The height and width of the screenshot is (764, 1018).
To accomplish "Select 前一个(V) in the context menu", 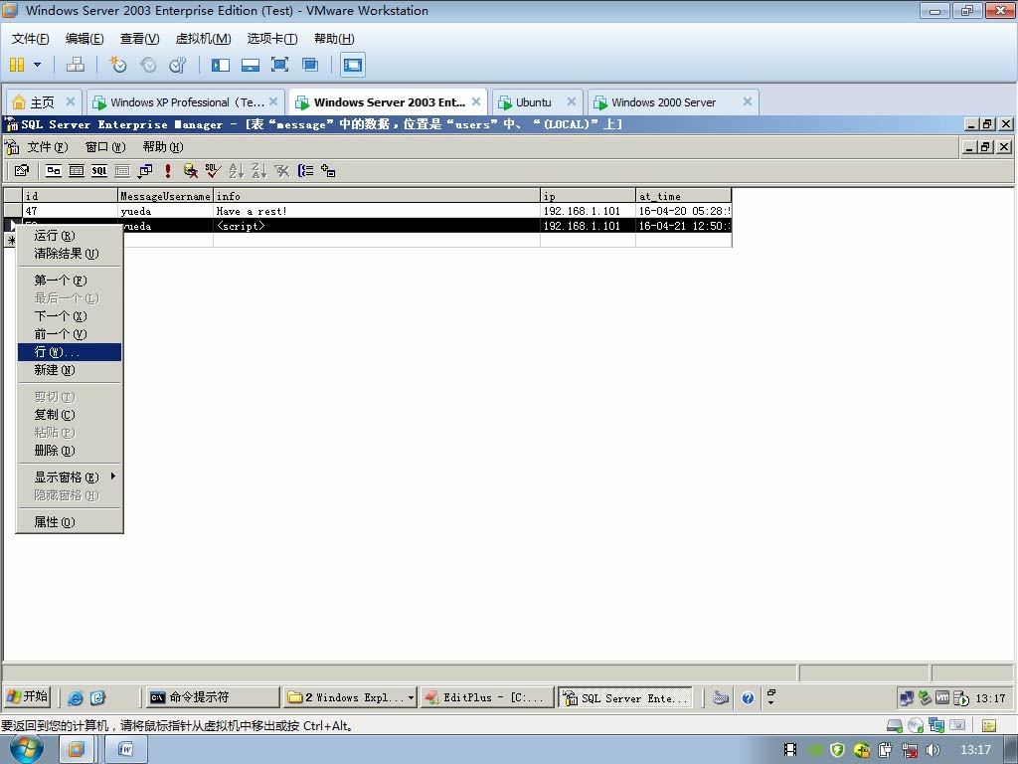I will pos(70,334).
